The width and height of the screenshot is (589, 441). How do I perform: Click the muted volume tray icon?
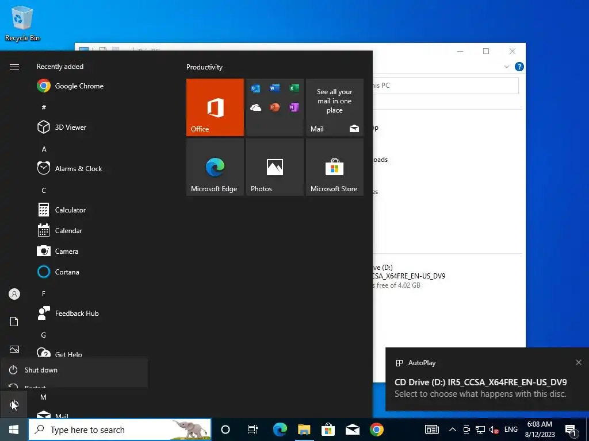494,430
